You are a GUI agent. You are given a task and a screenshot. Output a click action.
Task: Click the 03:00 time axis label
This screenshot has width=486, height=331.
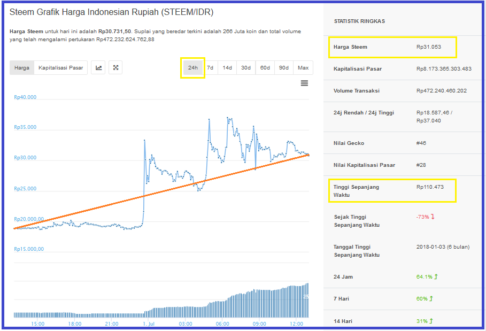(186, 324)
